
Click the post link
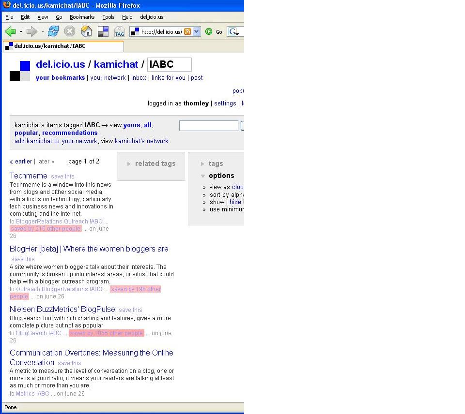pyautogui.click(x=197, y=77)
